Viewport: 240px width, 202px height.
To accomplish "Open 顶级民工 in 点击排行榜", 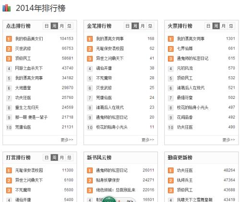I will point(23,59).
